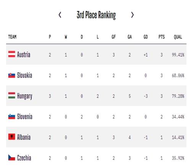The height and width of the screenshot is (168, 191).
Task: Select the Slovenia team name
Action: 25,116
